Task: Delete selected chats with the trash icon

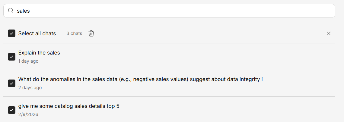Action: pyautogui.click(x=91, y=33)
